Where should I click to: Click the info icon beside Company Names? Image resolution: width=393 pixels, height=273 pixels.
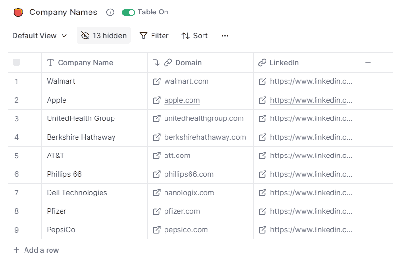(x=110, y=13)
